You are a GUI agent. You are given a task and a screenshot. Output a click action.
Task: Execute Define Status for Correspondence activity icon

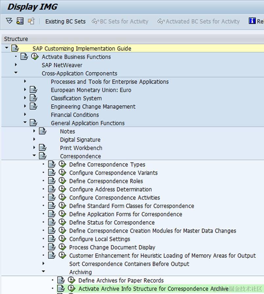pos(62,222)
